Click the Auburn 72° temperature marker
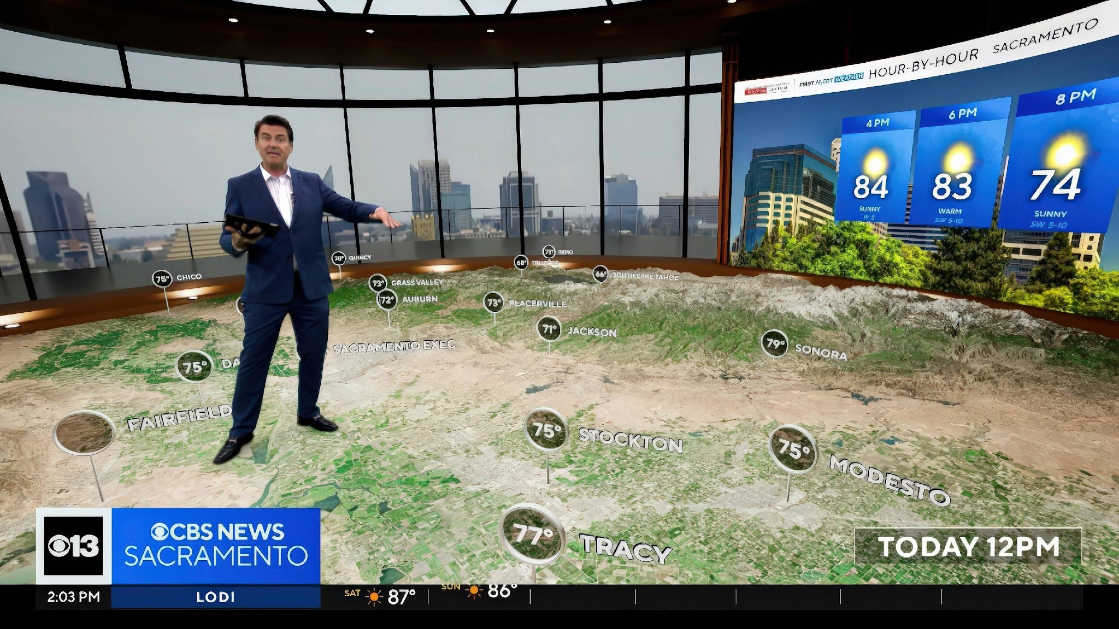Image resolution: width=1119 pixels, height=629 pixels. (387, 299)
